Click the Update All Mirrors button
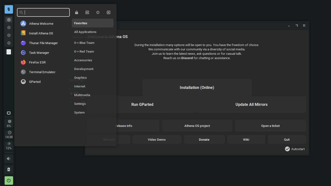The height and width of the screenshot is (186, 331). [x=251, y=104]
